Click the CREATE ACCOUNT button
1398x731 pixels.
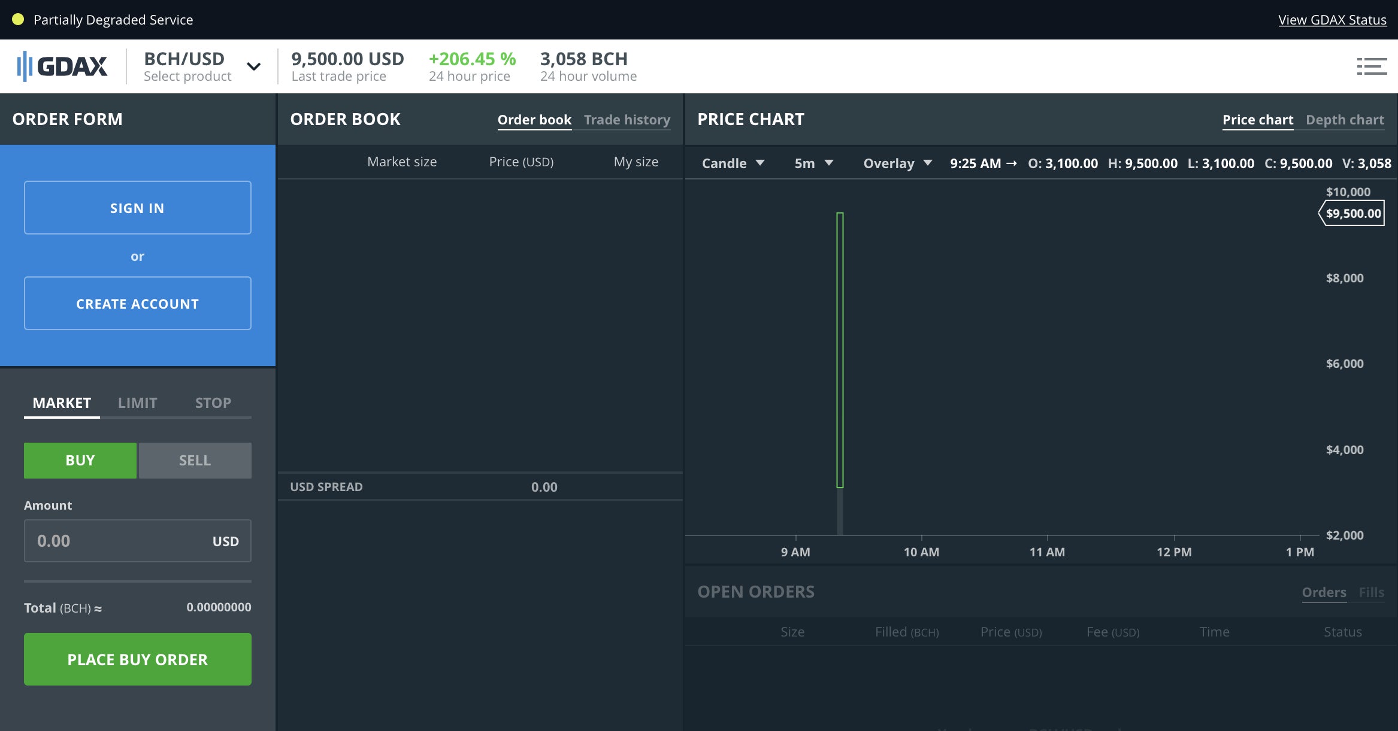coord(137,303)
